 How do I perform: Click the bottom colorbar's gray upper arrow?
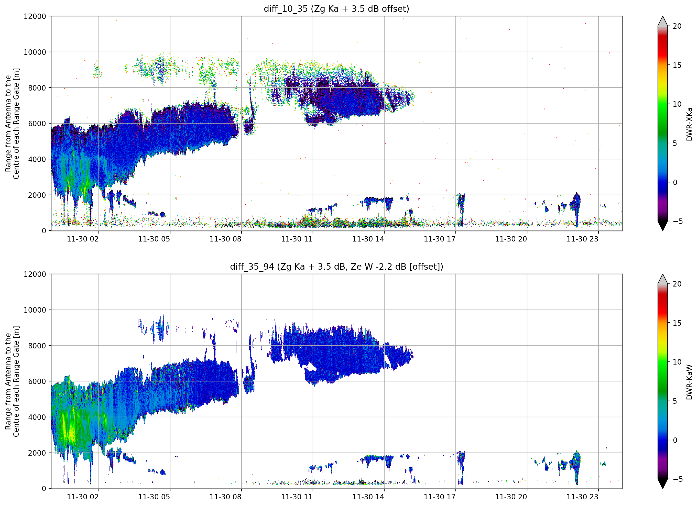(x=663, y=279)
